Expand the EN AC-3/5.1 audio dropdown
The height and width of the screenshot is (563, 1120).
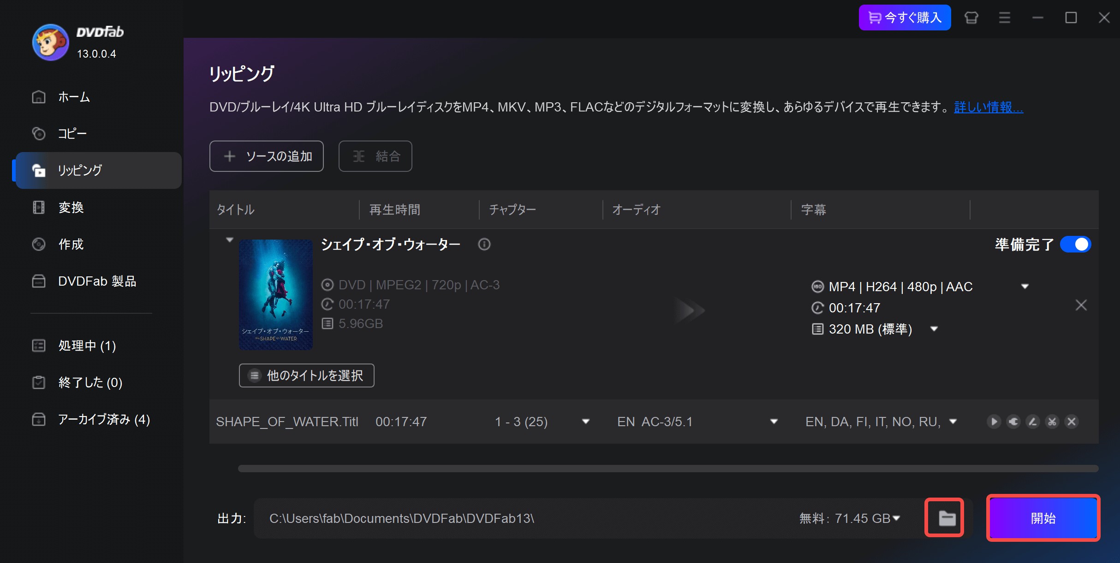point(774,422)
